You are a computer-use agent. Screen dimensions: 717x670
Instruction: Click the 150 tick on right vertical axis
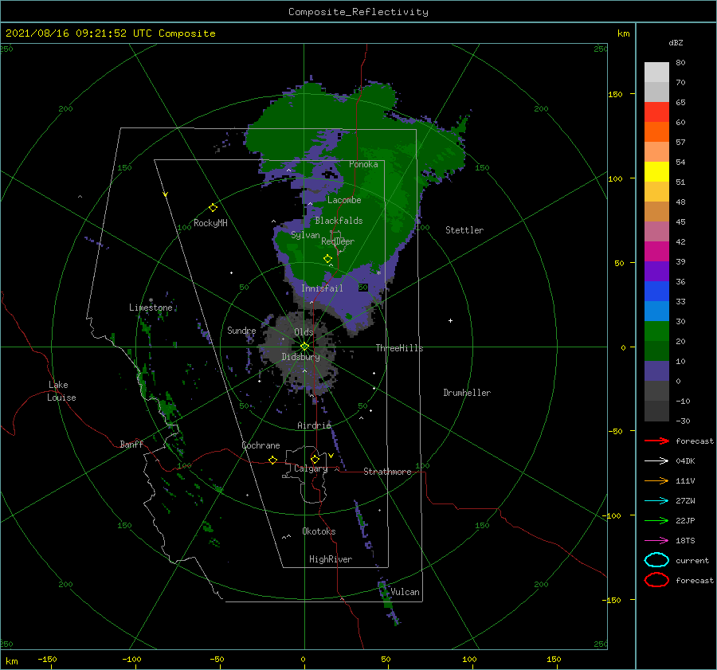[615, 94]
